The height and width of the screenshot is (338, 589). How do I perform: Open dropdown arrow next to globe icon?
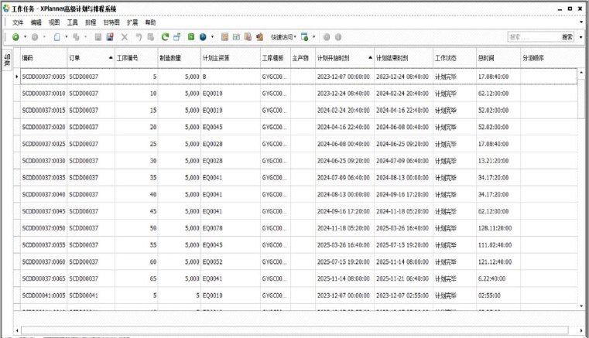[x=212, y=37]
